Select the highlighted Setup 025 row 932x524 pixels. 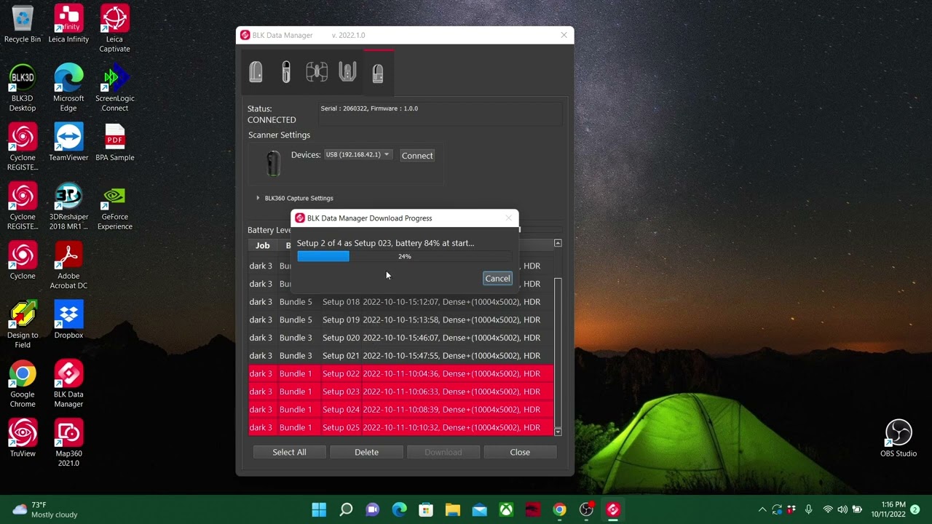click(x=400, y=427)
